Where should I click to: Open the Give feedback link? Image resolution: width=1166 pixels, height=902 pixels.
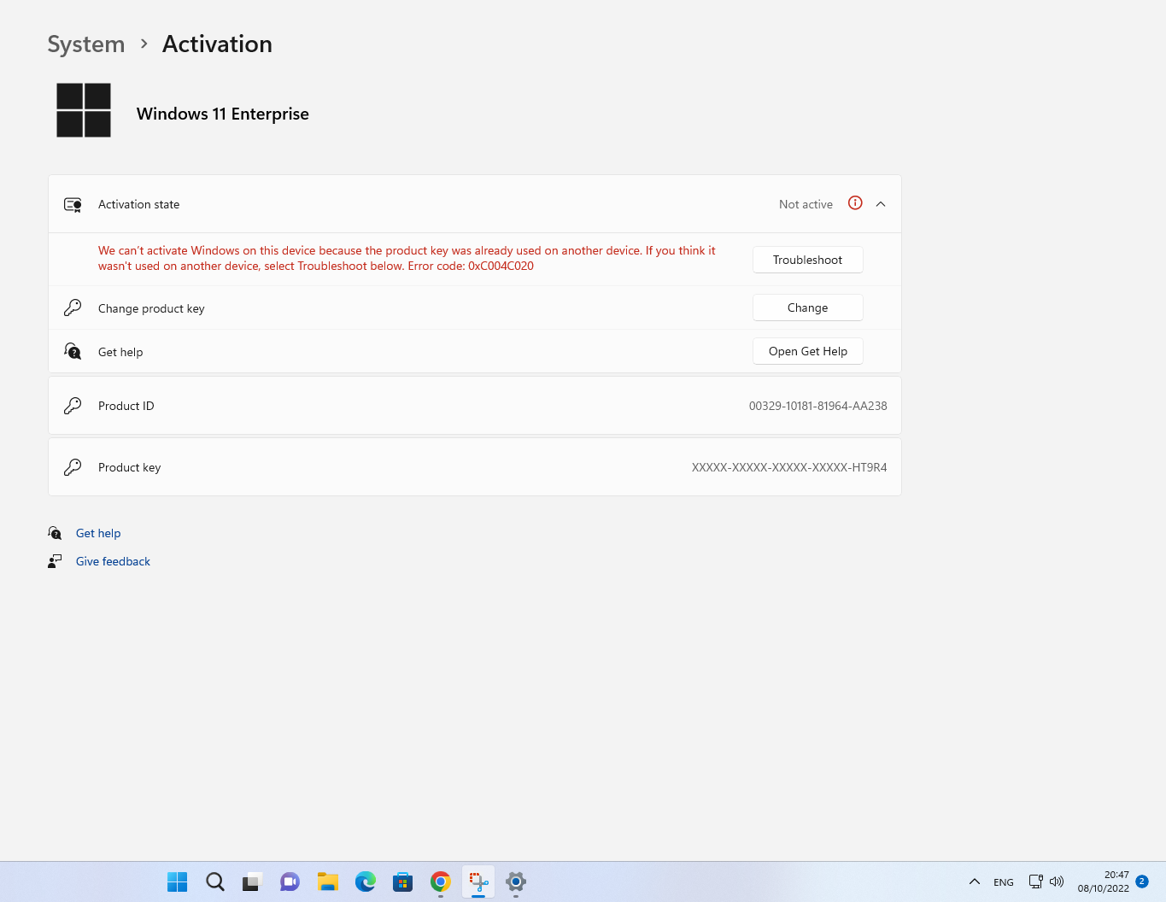coord(113,561)
